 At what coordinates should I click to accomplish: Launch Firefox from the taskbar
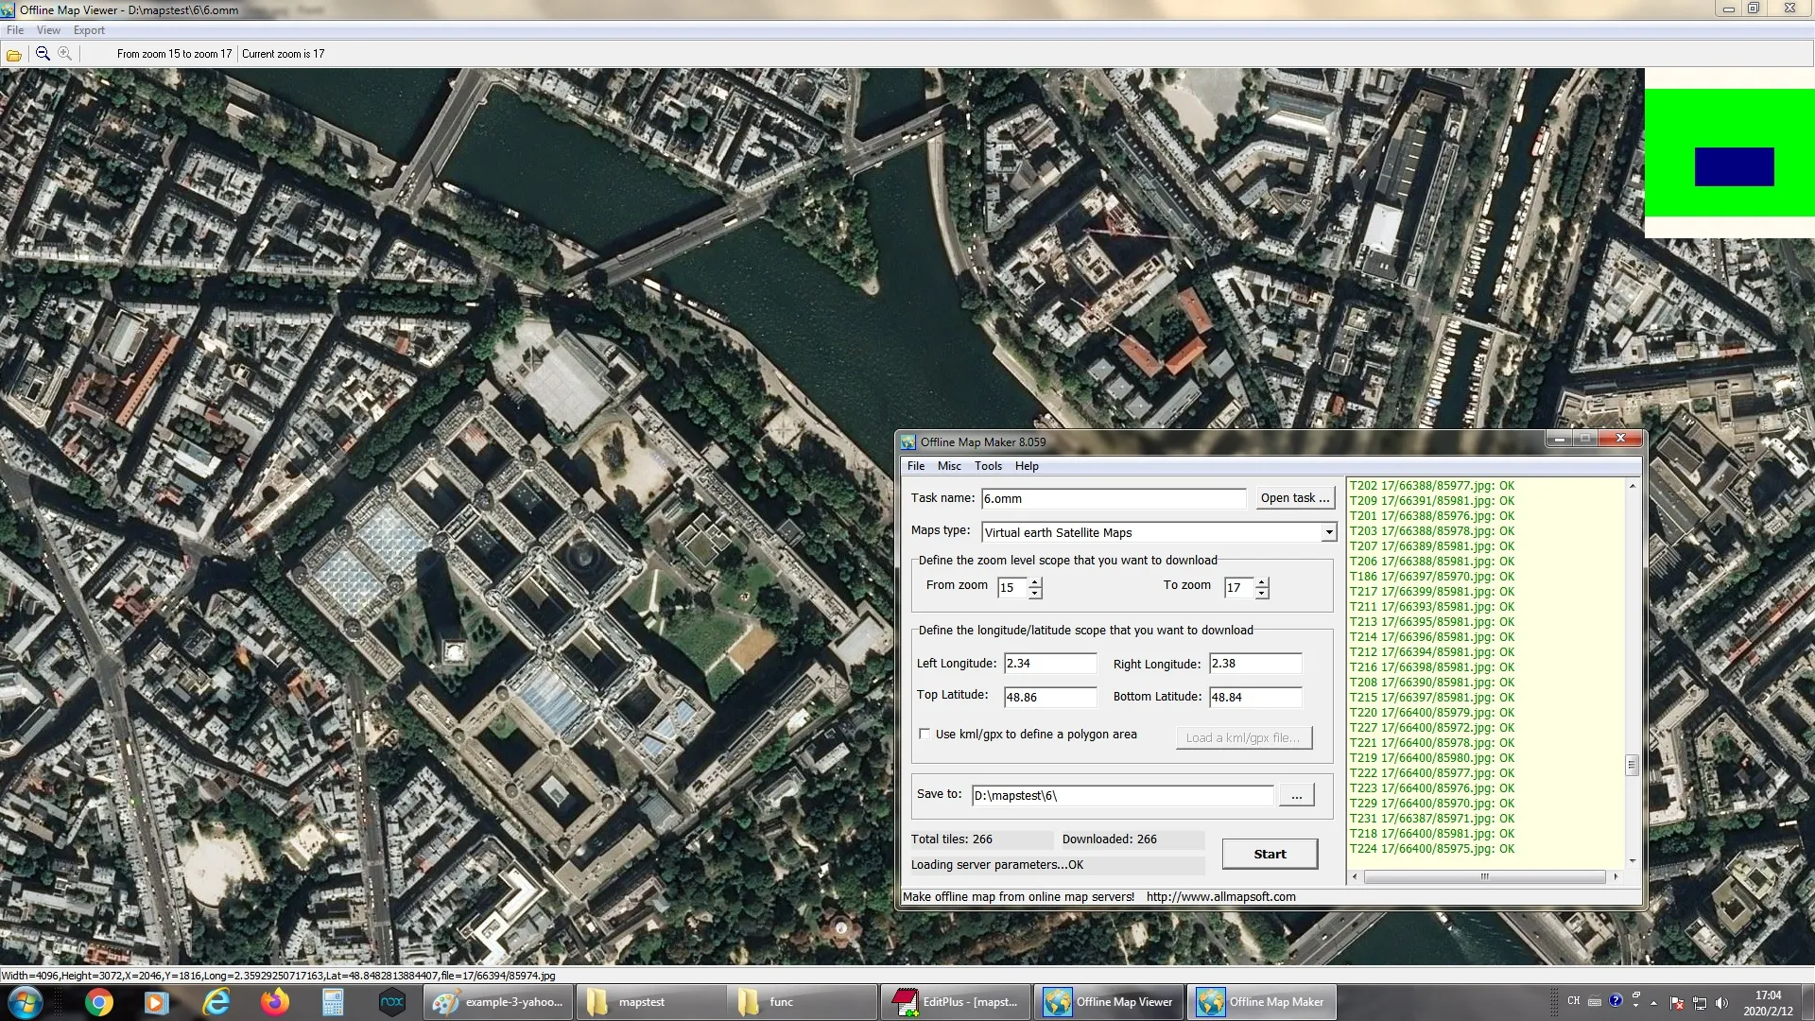[x=275, y=1002]
